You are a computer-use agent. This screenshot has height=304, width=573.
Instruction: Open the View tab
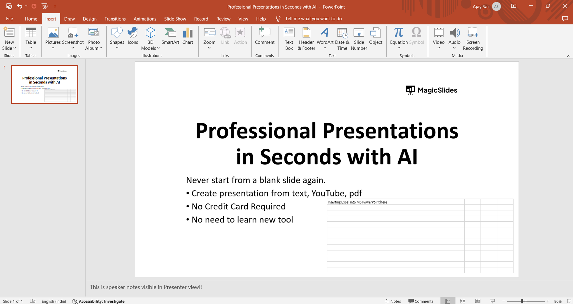tap(243, 19)
